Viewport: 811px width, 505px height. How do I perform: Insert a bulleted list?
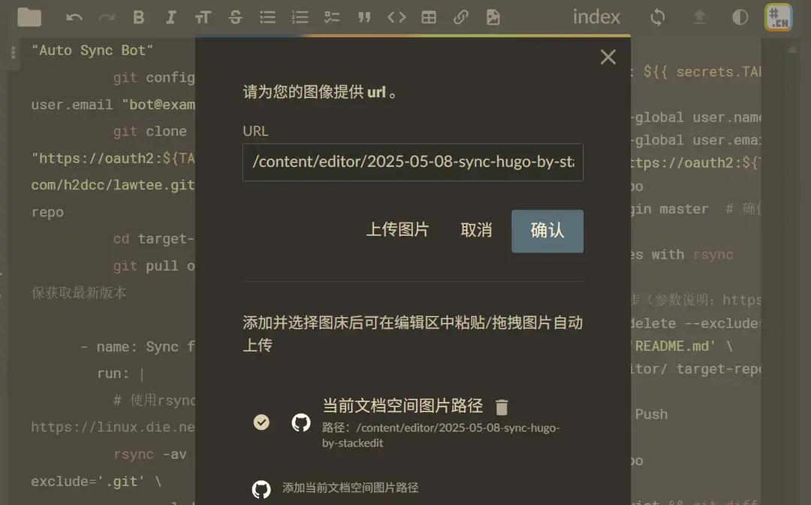click(x=267, y=17)
